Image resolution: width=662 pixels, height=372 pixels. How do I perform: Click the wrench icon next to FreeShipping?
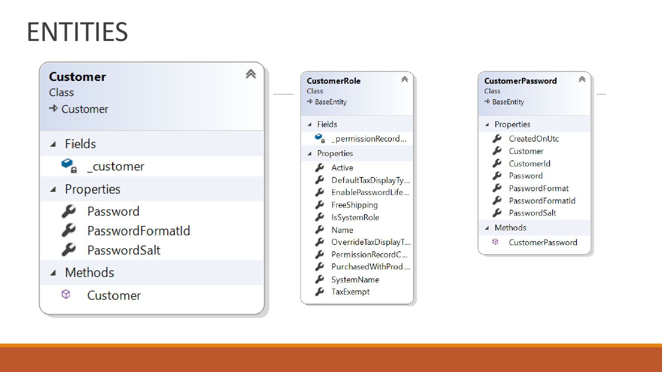coord(320,205)
